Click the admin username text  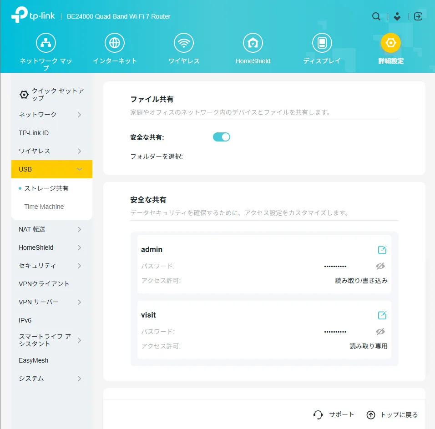[152, 250]
